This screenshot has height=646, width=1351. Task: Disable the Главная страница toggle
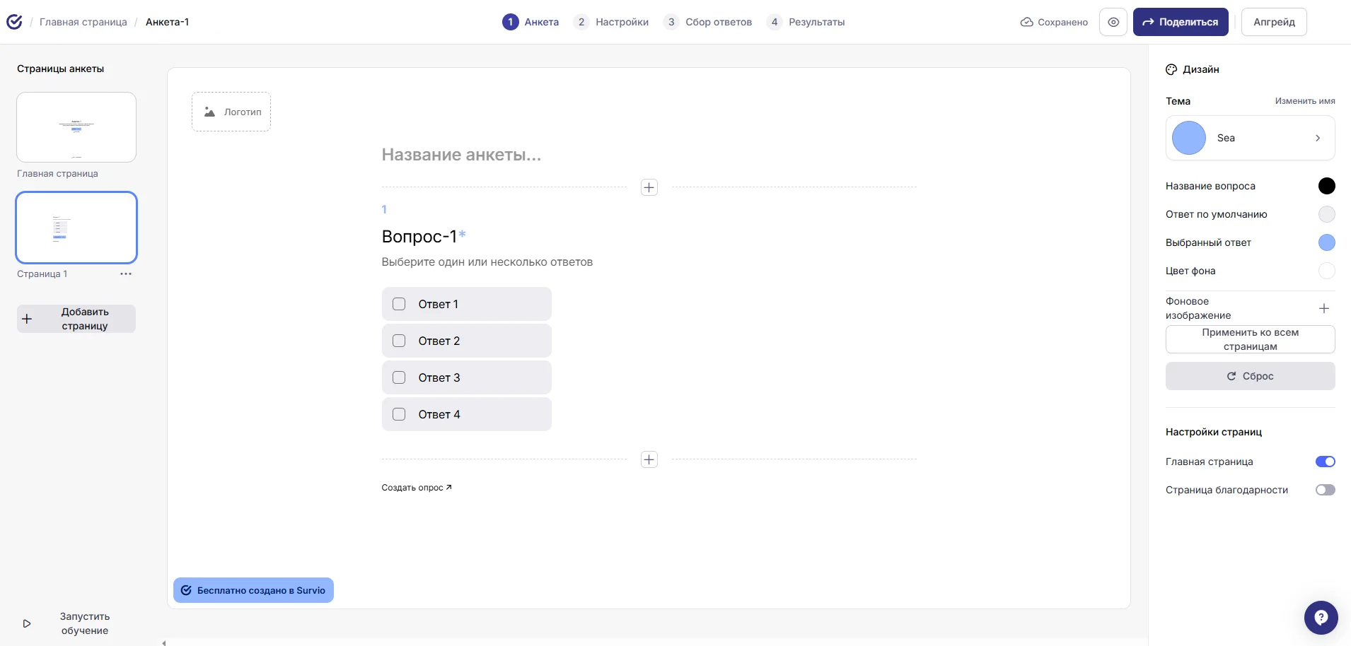point(1325,462)
